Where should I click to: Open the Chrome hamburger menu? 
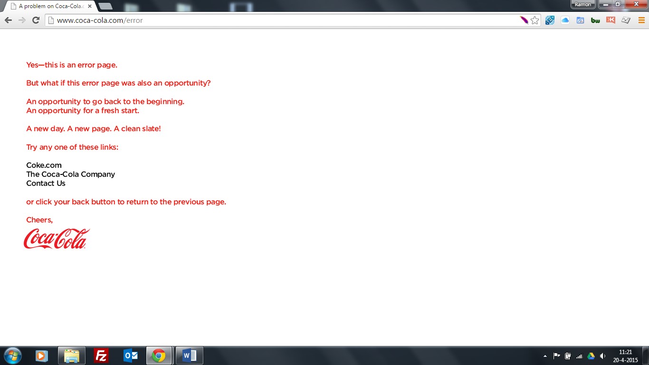pyautogui.click(x=641, y=20)
